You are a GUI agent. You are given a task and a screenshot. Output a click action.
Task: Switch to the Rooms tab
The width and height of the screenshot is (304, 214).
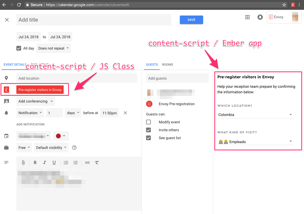pyautogui.click(x=167, y=64)
